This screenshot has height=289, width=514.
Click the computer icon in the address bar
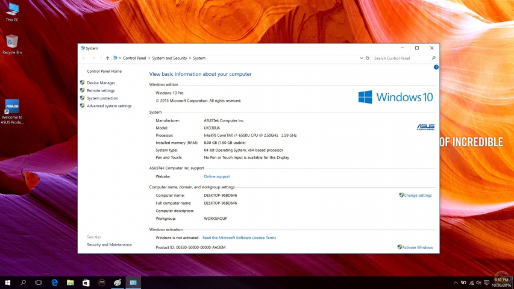[x=114, y=58]
